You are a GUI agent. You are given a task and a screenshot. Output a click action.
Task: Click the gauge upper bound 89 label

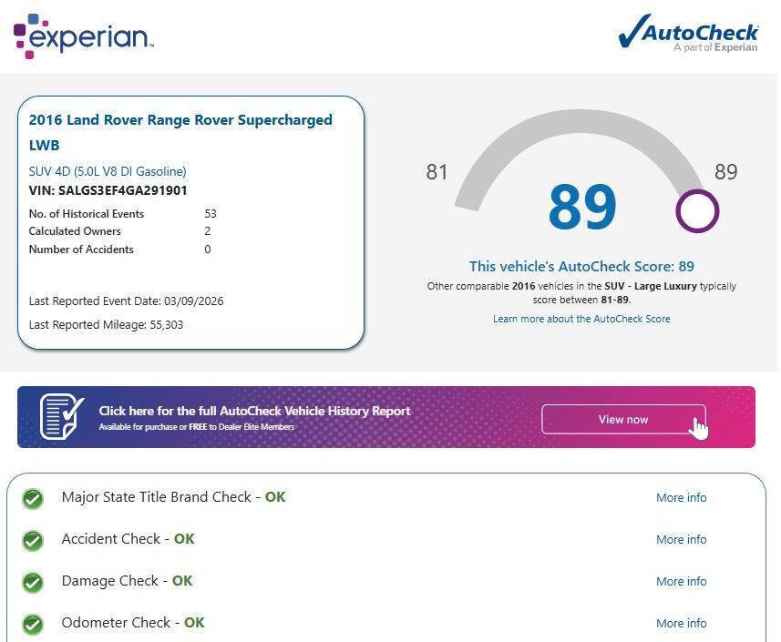point(726,172)
